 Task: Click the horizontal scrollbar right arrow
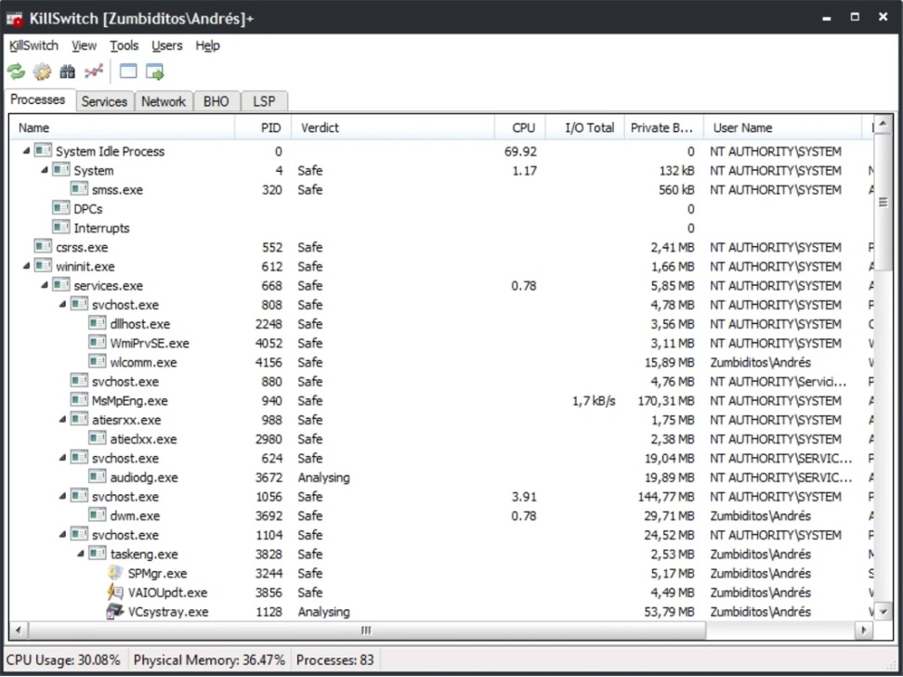pos(863,631)
